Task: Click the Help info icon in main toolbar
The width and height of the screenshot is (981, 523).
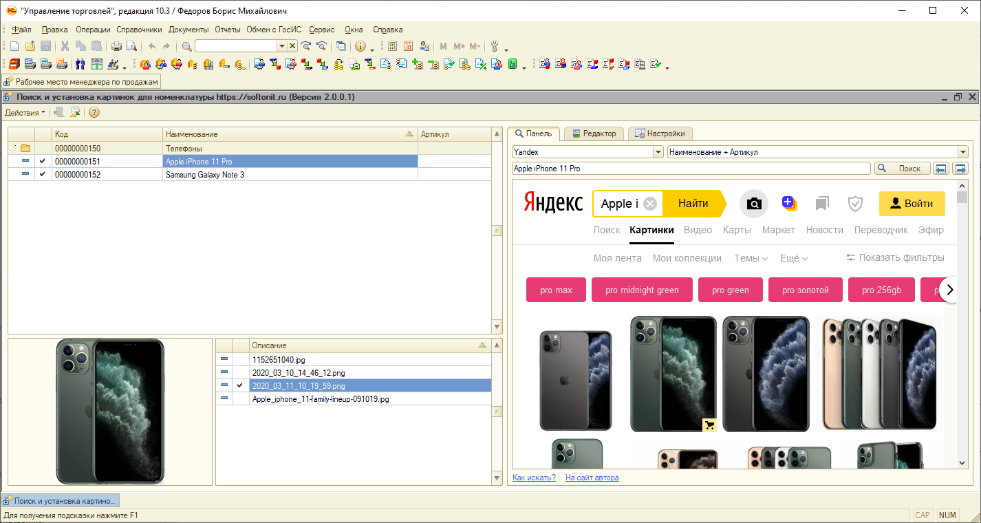Action: pos(360,46)
